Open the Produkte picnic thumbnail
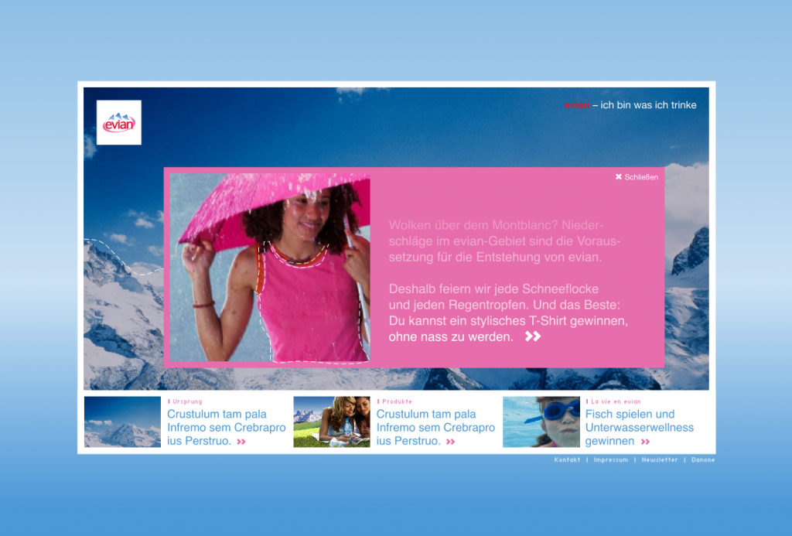Screen dimensions: 792x536 [332, 422]
